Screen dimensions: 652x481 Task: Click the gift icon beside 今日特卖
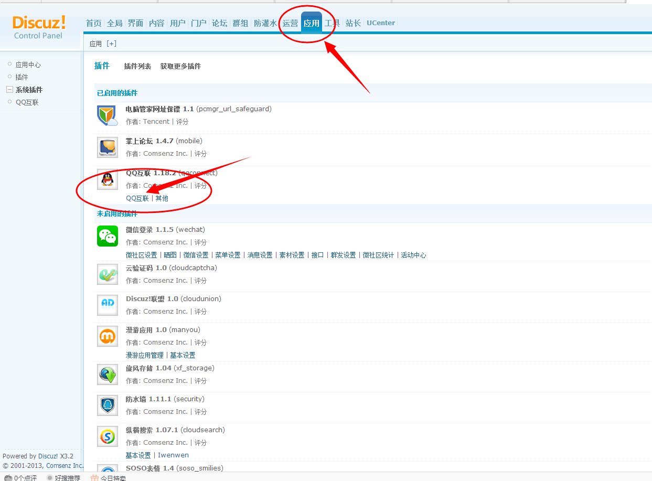pyautogui.click(x=94, y=478)
